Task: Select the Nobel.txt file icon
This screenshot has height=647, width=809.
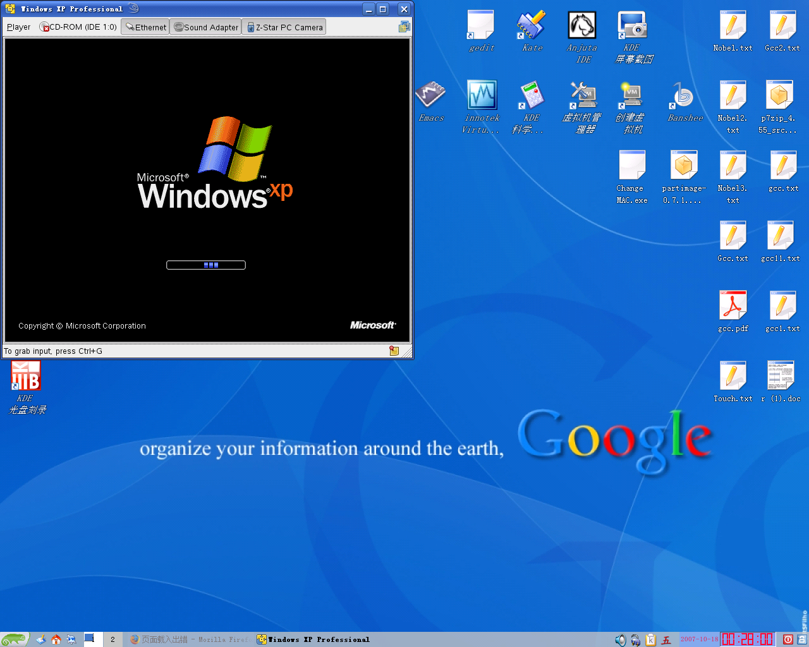Action: pyautogui.click(x=733, y=32)
